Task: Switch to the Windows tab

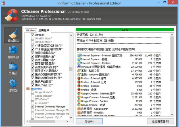Action: [31, 30]
